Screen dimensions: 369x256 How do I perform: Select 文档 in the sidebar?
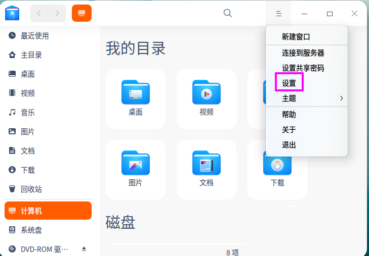click(48, 150)
